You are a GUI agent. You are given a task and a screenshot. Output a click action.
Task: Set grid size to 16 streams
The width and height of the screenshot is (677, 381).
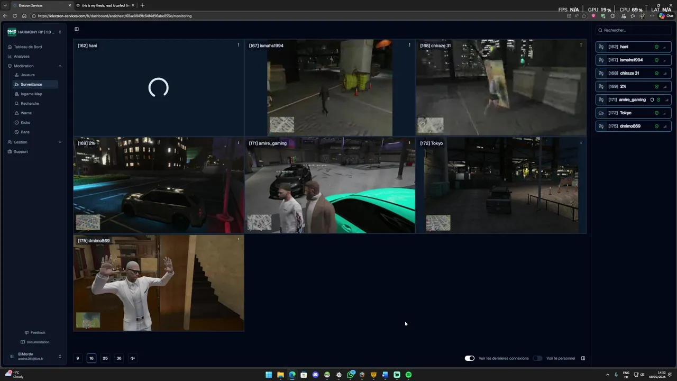[x=92, y=358]
